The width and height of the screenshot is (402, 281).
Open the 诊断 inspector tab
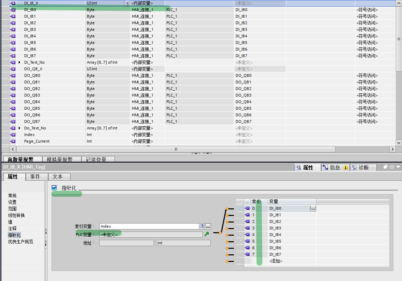363,168
